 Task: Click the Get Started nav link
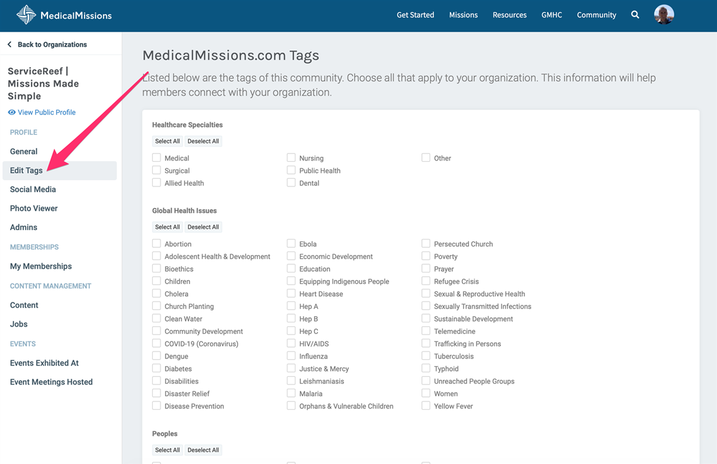(x=415, y=15)
